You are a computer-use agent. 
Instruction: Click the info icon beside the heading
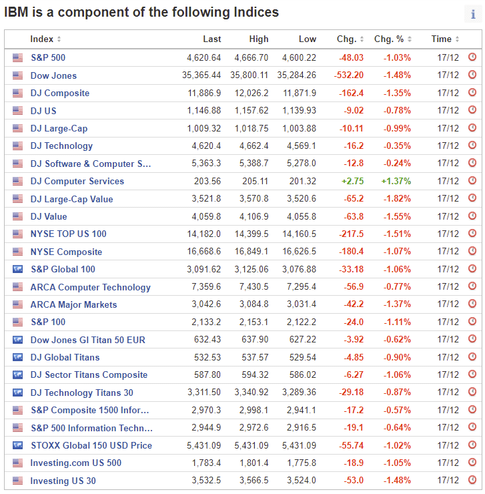[x=473, y=15]
